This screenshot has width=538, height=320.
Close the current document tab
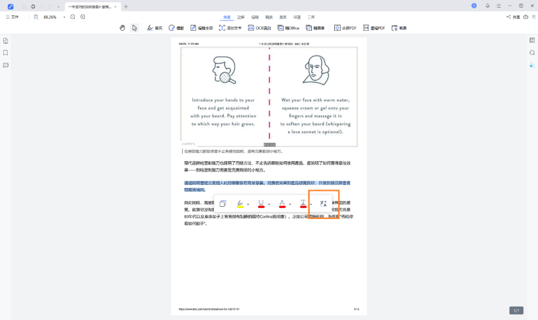tap(115, 6)
